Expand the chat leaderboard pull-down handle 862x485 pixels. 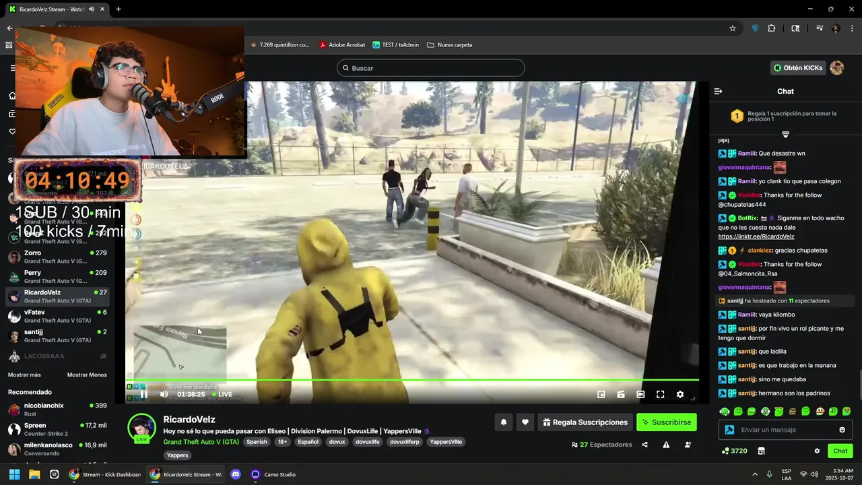[785, 135]
